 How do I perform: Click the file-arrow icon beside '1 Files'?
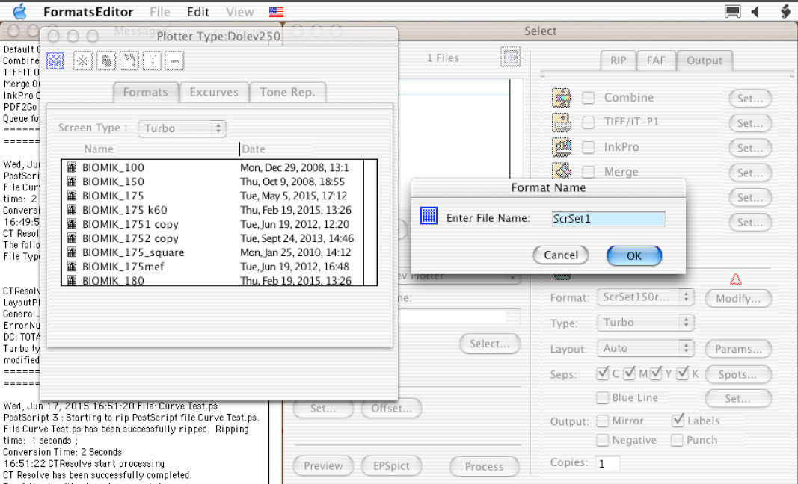(511, 58)
